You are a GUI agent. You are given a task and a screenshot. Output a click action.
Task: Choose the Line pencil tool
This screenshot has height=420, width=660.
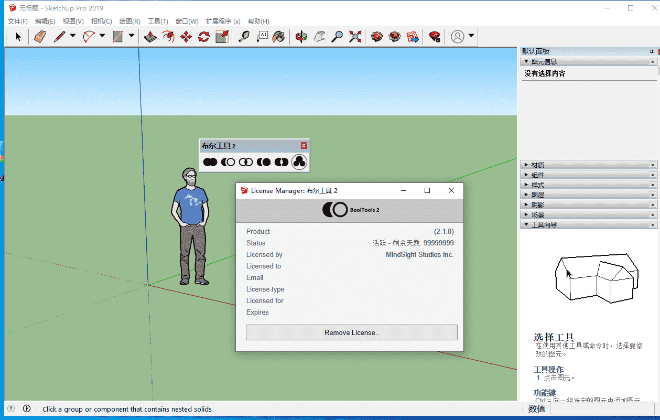(x=59, y=37)
